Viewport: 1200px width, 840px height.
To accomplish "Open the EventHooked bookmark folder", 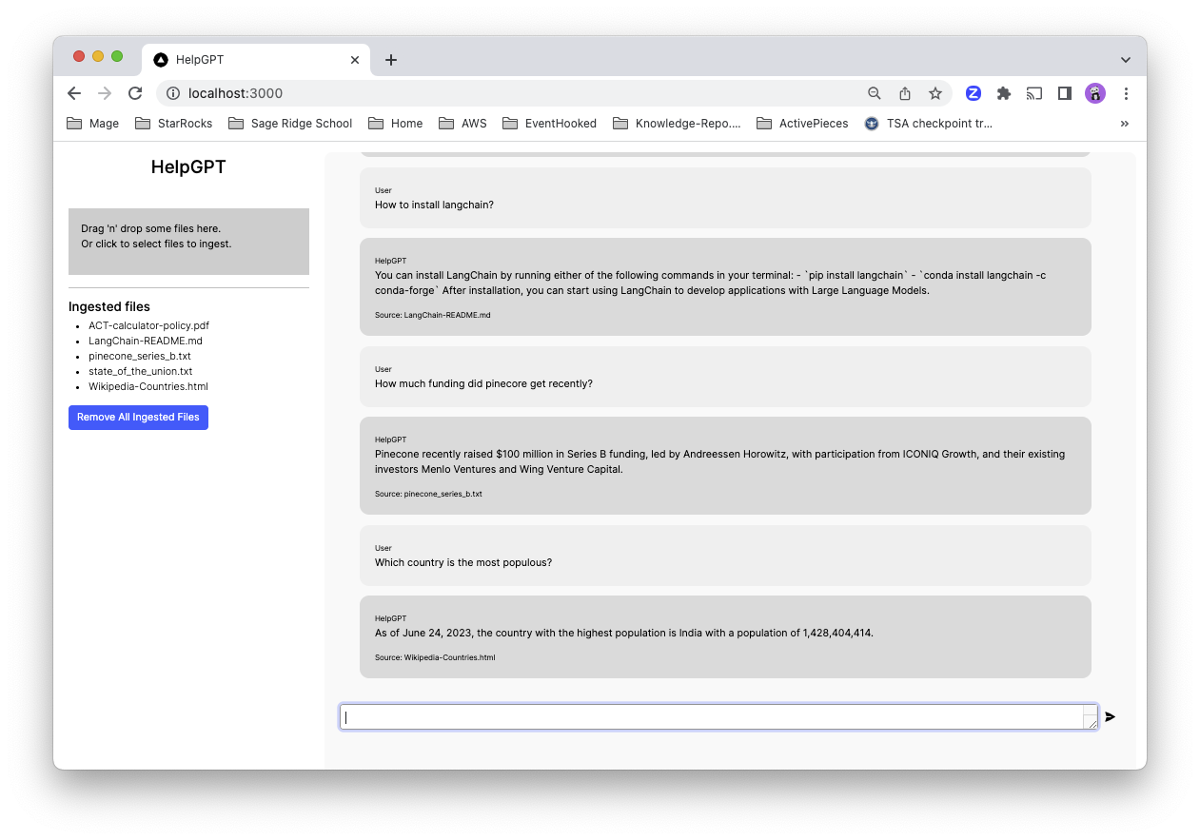I will pos(549,124).
